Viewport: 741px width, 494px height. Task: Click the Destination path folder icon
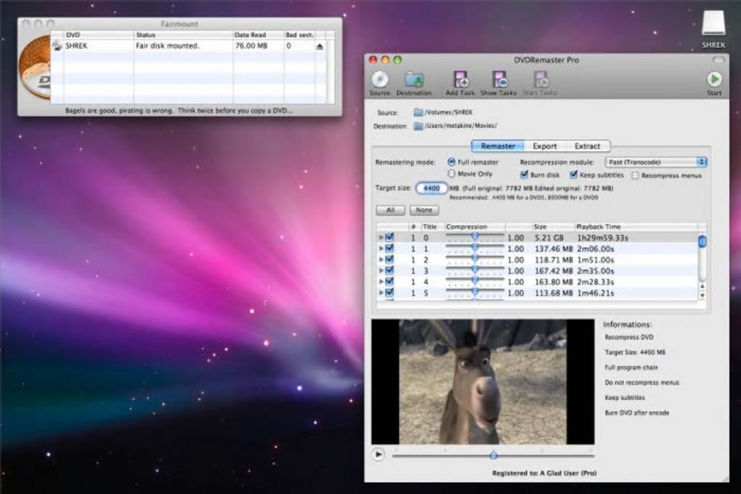click(418, 126)
